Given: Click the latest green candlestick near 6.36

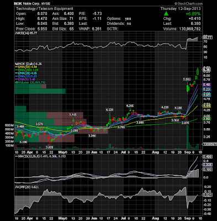Looking at the screenshot, I should [198, 71].
